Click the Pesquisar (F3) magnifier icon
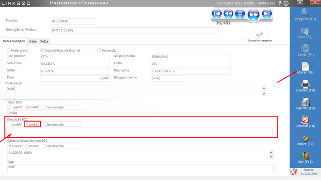Image resolution: width=321 pixels, height=180 pixels. tap(305, 13)
